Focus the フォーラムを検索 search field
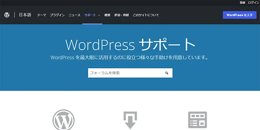The width and height of the screenshot is (260, 130). point(125,73)
